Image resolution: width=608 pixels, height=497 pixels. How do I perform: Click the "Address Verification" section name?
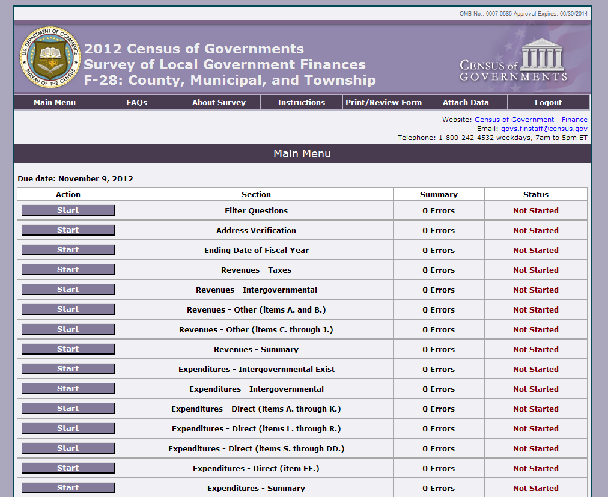[x=257, y=230]
